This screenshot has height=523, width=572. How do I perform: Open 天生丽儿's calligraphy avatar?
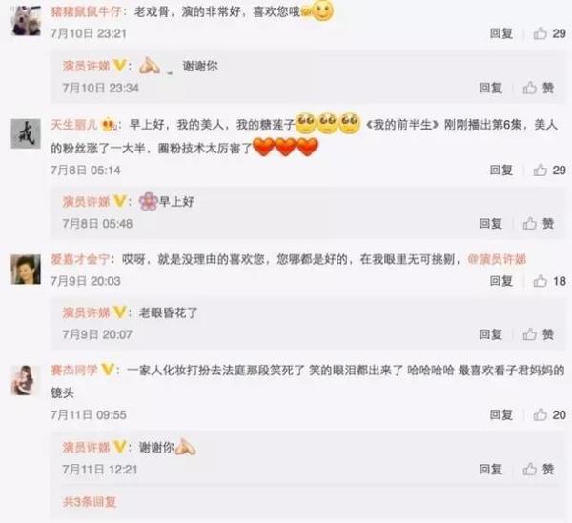tap(26, 133)
